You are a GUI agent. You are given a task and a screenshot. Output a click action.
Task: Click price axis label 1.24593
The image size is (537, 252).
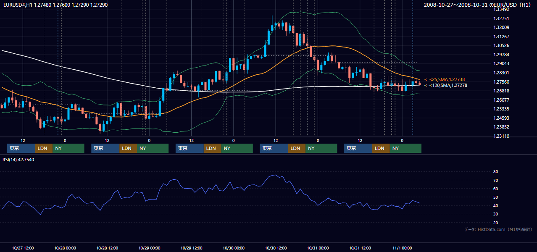tap(502, 118)
